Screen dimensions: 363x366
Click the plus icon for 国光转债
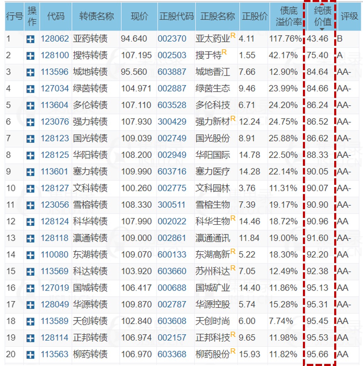[30, 139]
